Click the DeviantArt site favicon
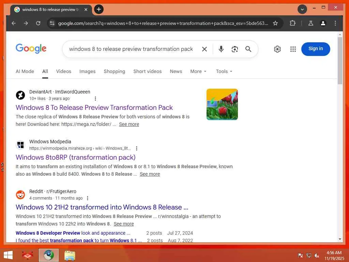349x262 pixels. click(x=20, y=95)
